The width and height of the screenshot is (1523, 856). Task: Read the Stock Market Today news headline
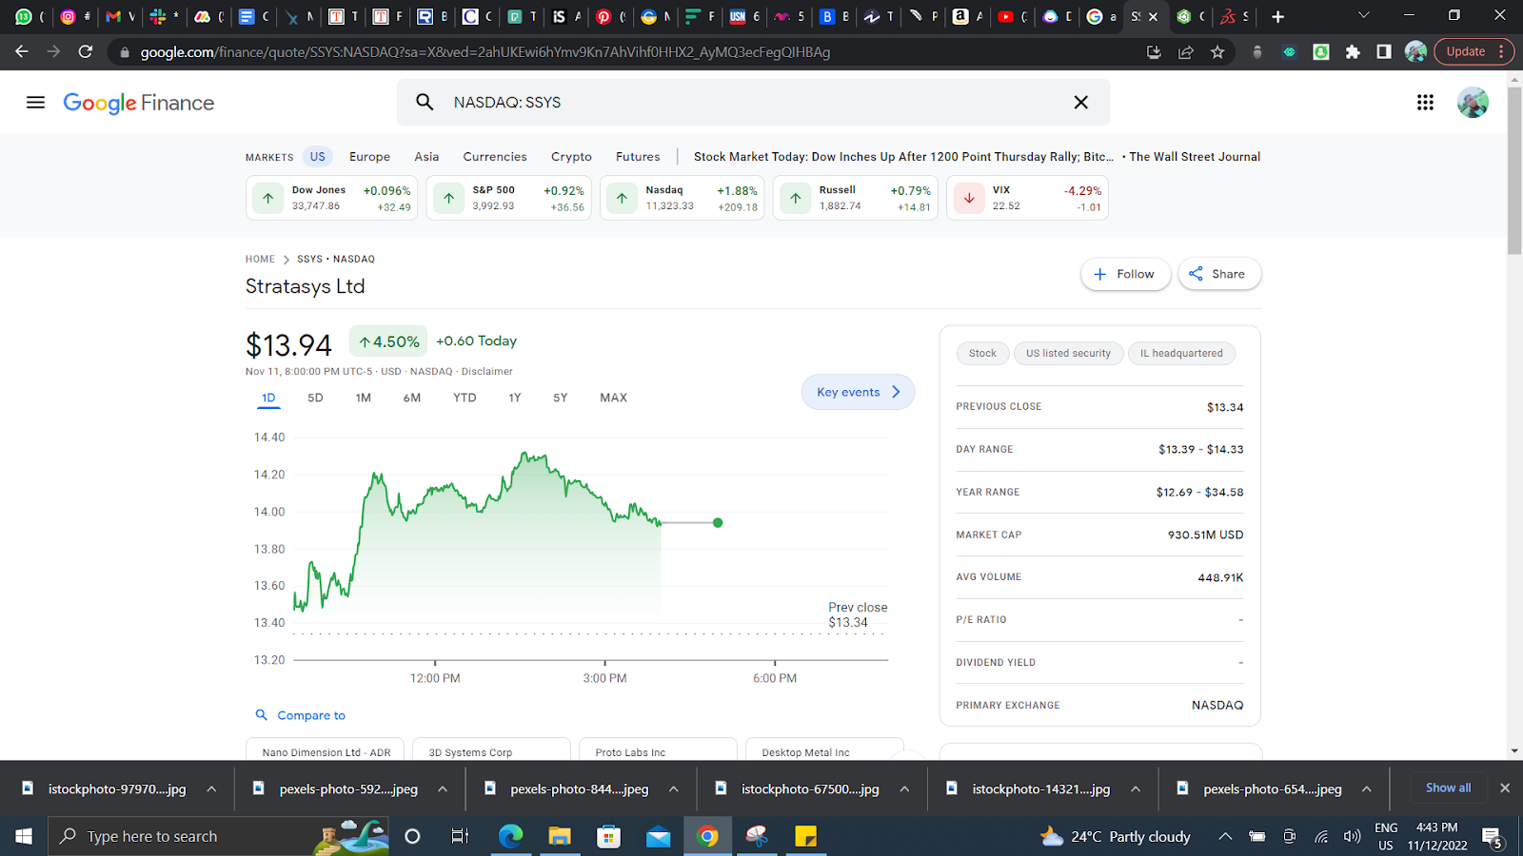click(x=903, y=157)
